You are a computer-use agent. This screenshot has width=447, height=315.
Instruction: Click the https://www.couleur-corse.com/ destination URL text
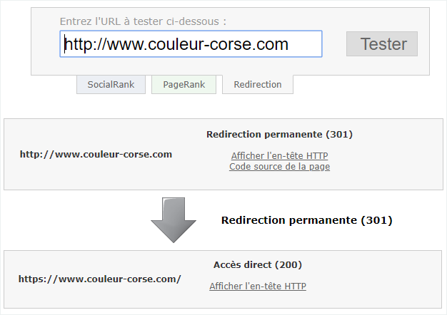coord(99,279)
